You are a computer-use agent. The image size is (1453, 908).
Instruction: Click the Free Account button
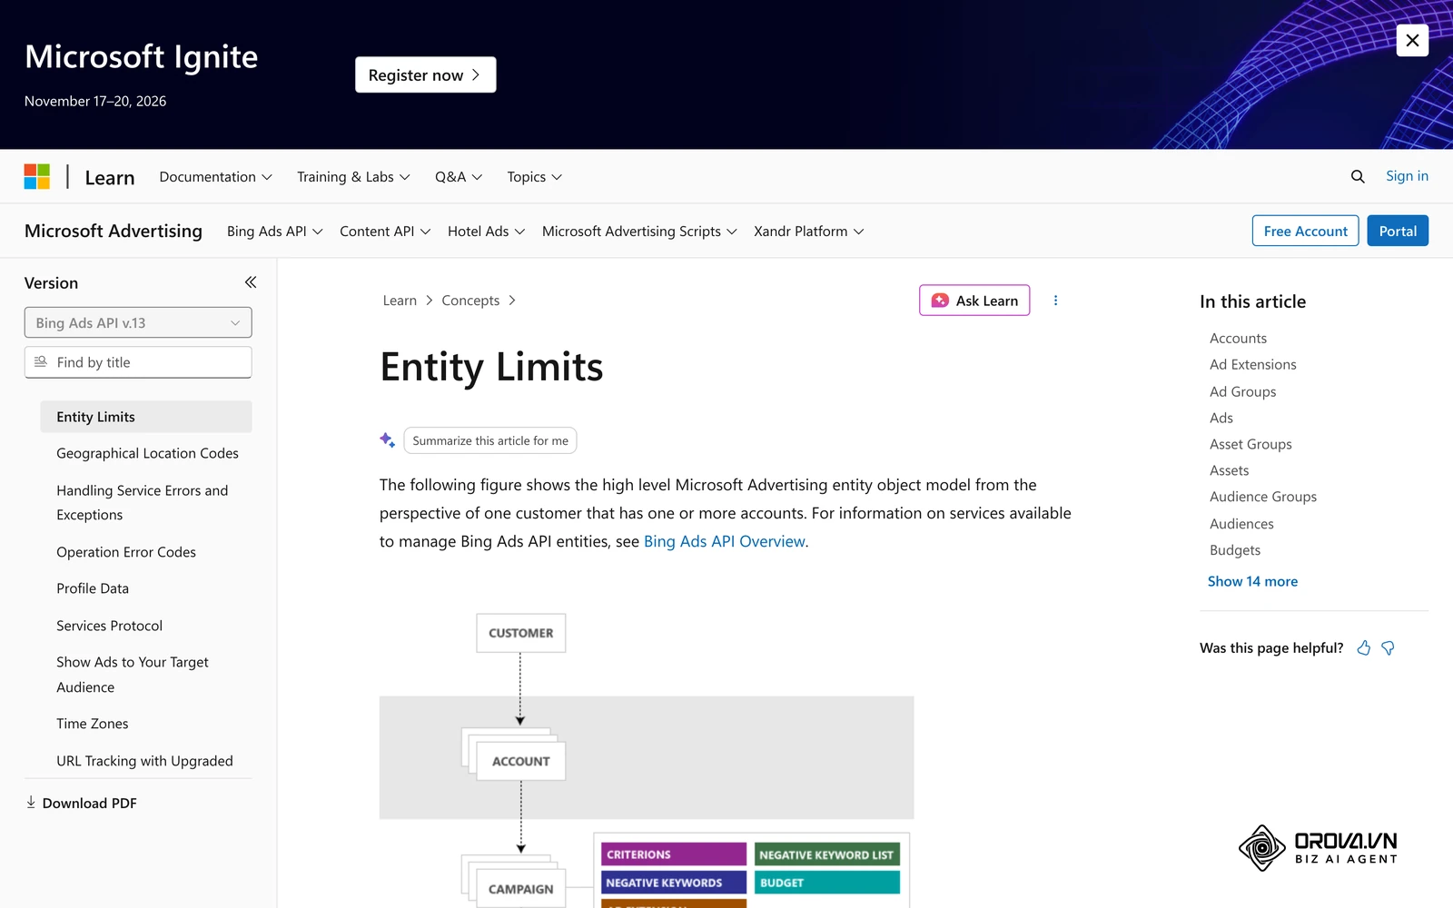click(x=1305, y=231)
